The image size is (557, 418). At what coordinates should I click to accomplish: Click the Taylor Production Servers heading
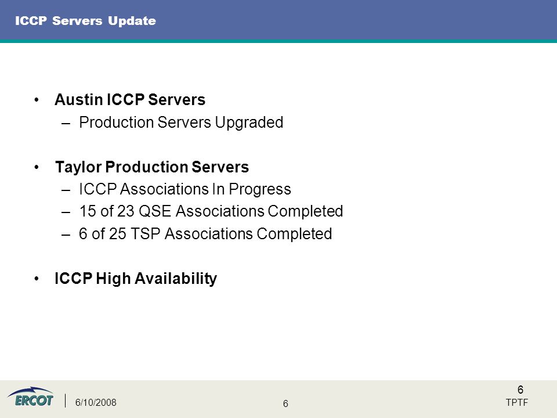152,167
